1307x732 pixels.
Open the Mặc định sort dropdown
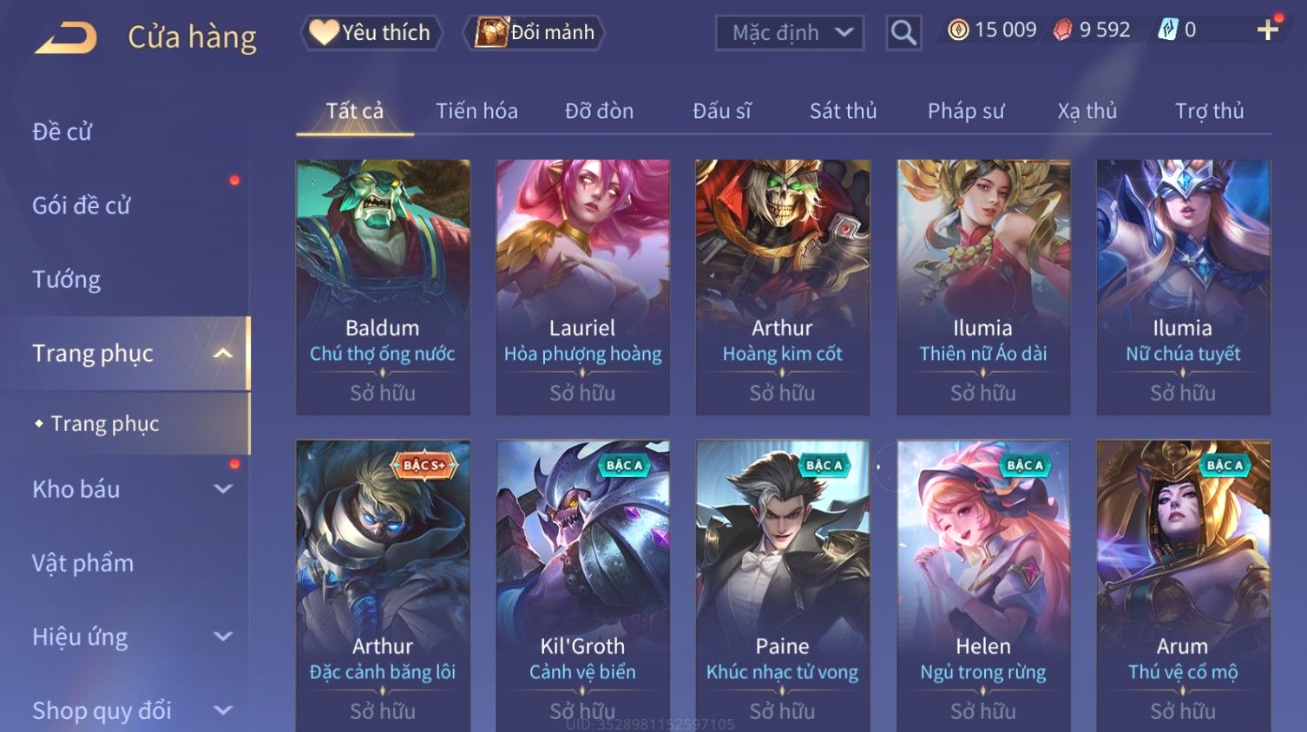pos(790,33)
